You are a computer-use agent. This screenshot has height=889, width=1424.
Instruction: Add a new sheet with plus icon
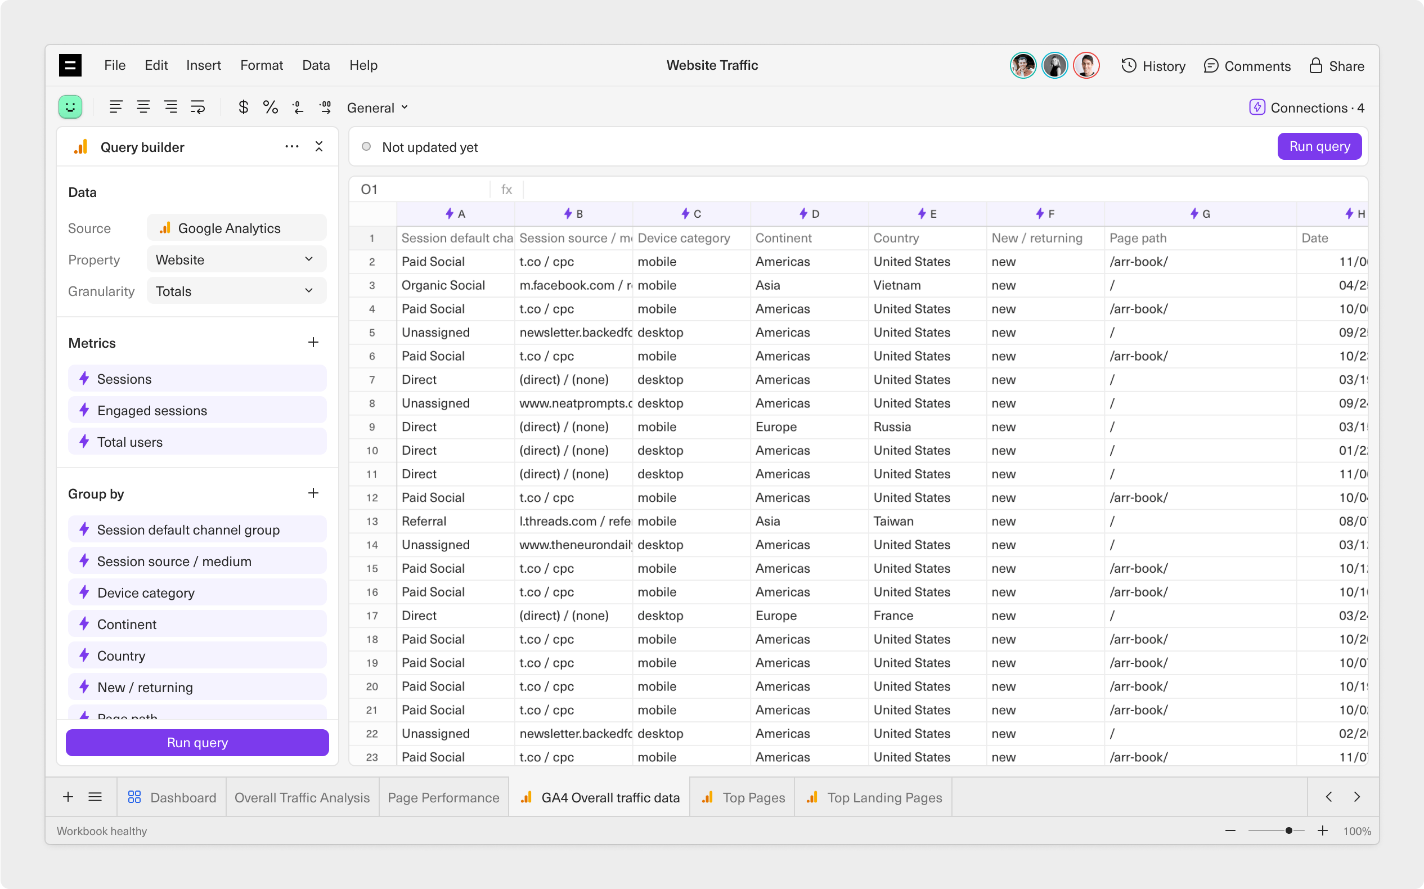68,797
